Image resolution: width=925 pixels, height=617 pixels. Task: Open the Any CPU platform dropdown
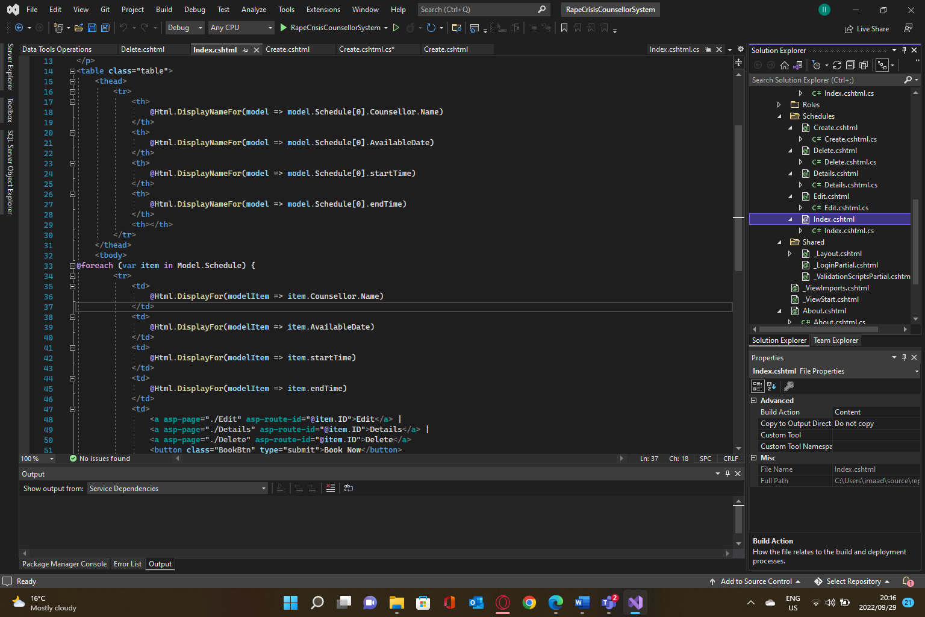(241, 28)
